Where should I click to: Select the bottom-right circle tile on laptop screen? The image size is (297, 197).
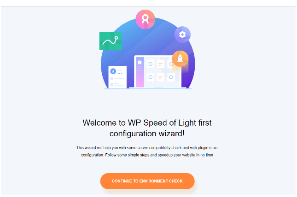tap(171, 77)
